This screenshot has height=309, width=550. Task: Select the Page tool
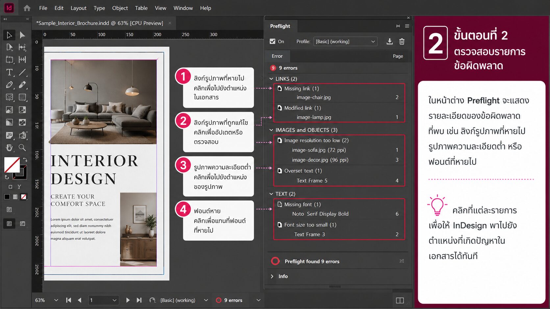coord(9,47)
